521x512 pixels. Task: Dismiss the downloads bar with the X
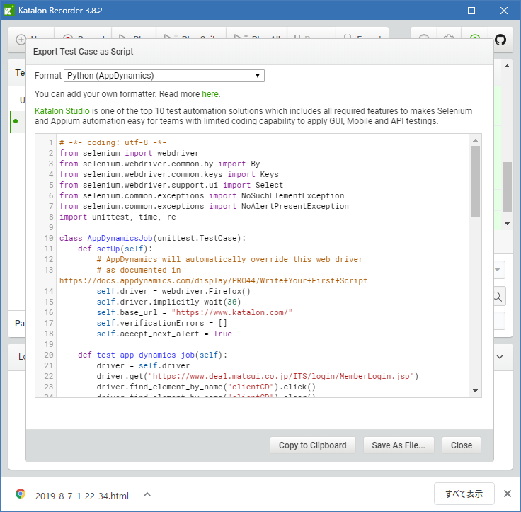click(x=508, y=494)
